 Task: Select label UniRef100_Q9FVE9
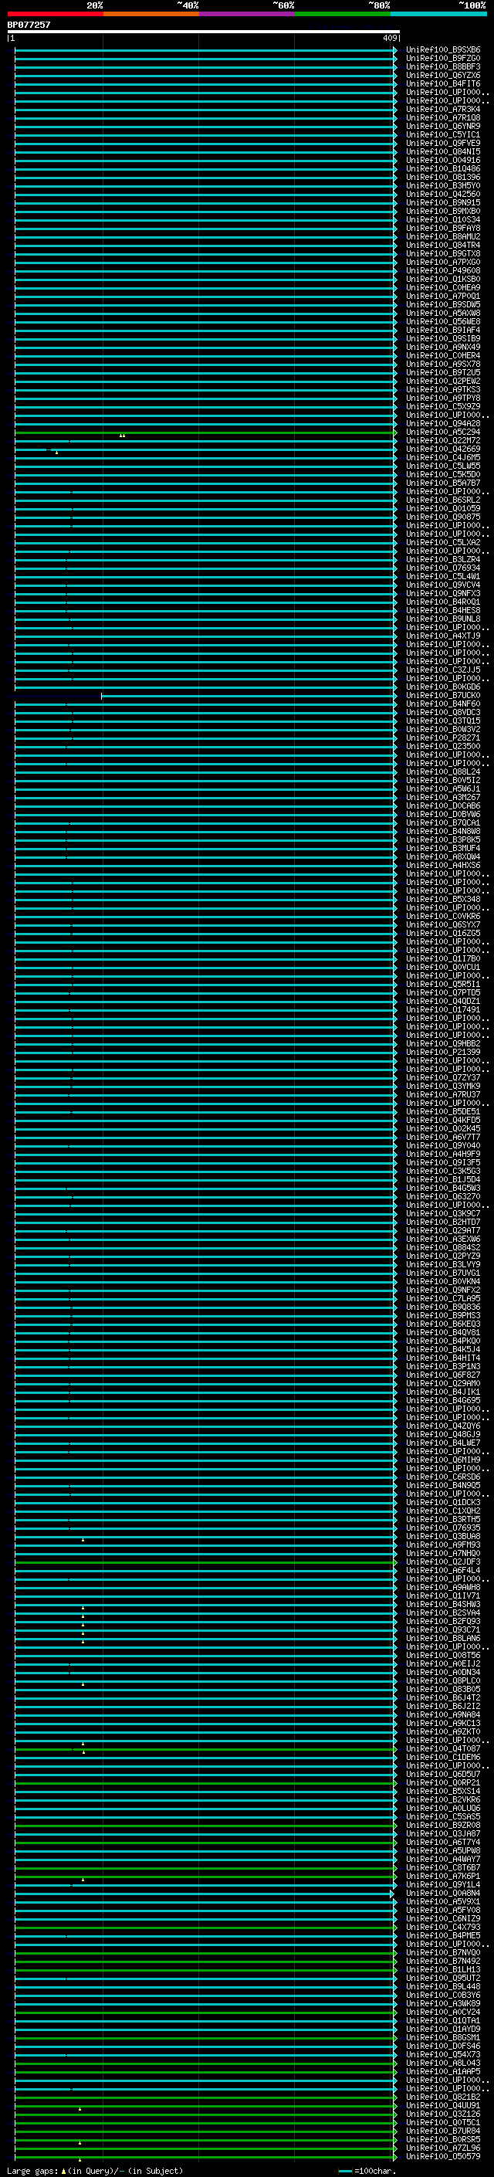[x=442, y=143]
